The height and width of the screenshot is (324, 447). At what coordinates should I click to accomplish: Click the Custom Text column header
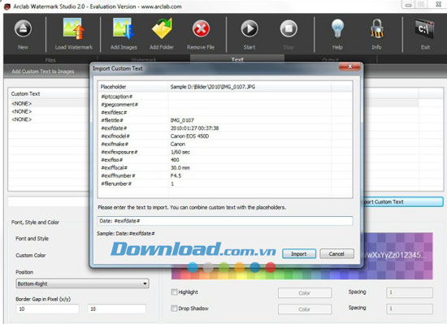(49, 93)
